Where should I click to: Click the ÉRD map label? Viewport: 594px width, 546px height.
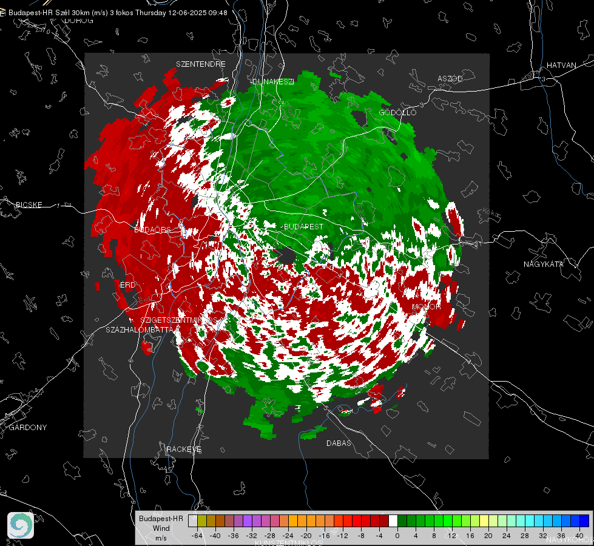pos(127,285)
